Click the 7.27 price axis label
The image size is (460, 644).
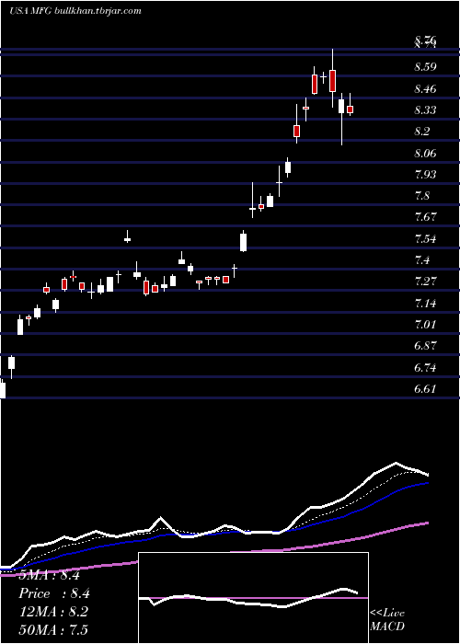click(425, 282)
